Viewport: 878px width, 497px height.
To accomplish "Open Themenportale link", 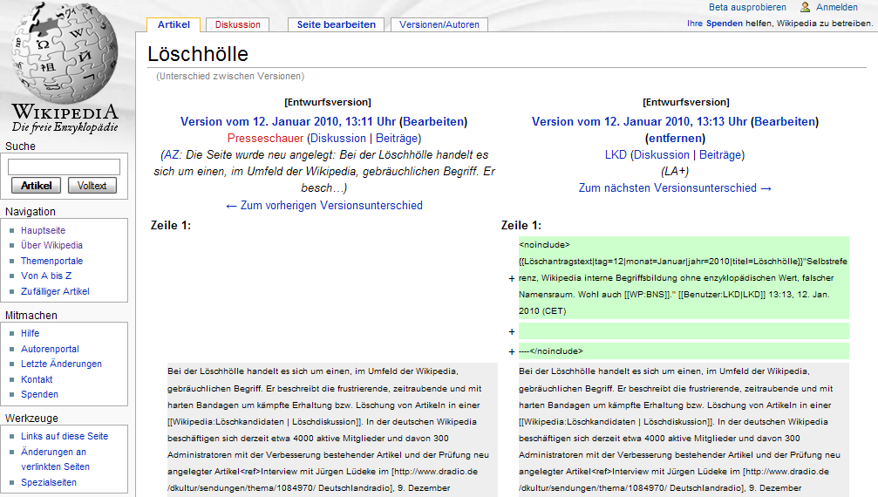I will click(51, 261).
